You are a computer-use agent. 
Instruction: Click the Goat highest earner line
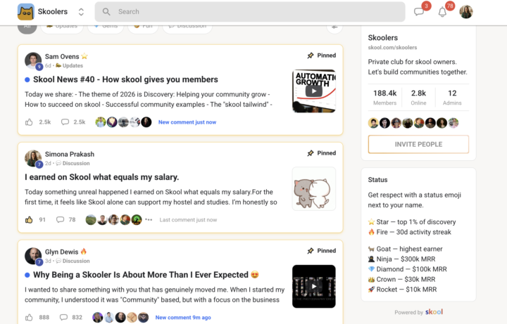(x=405, y=249)
